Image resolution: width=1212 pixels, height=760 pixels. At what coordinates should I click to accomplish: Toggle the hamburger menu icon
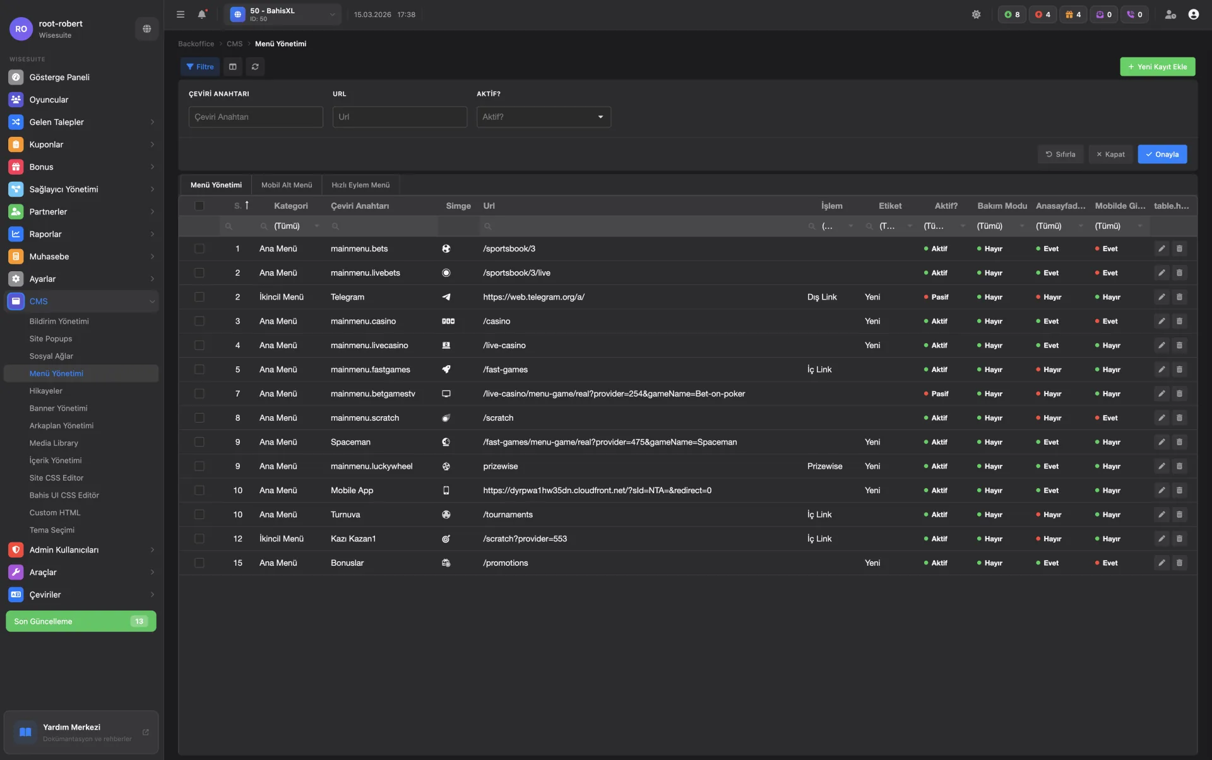point(181,15)
